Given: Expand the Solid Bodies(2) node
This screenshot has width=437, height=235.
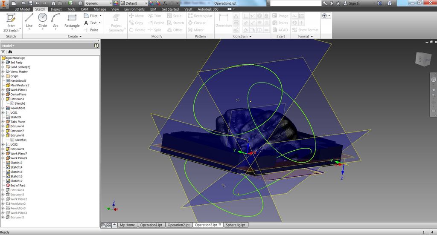Looking at the screenshot, I should (3, 67).
